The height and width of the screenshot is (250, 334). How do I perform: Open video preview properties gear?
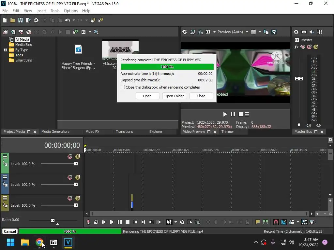click(x=185, y=32)
